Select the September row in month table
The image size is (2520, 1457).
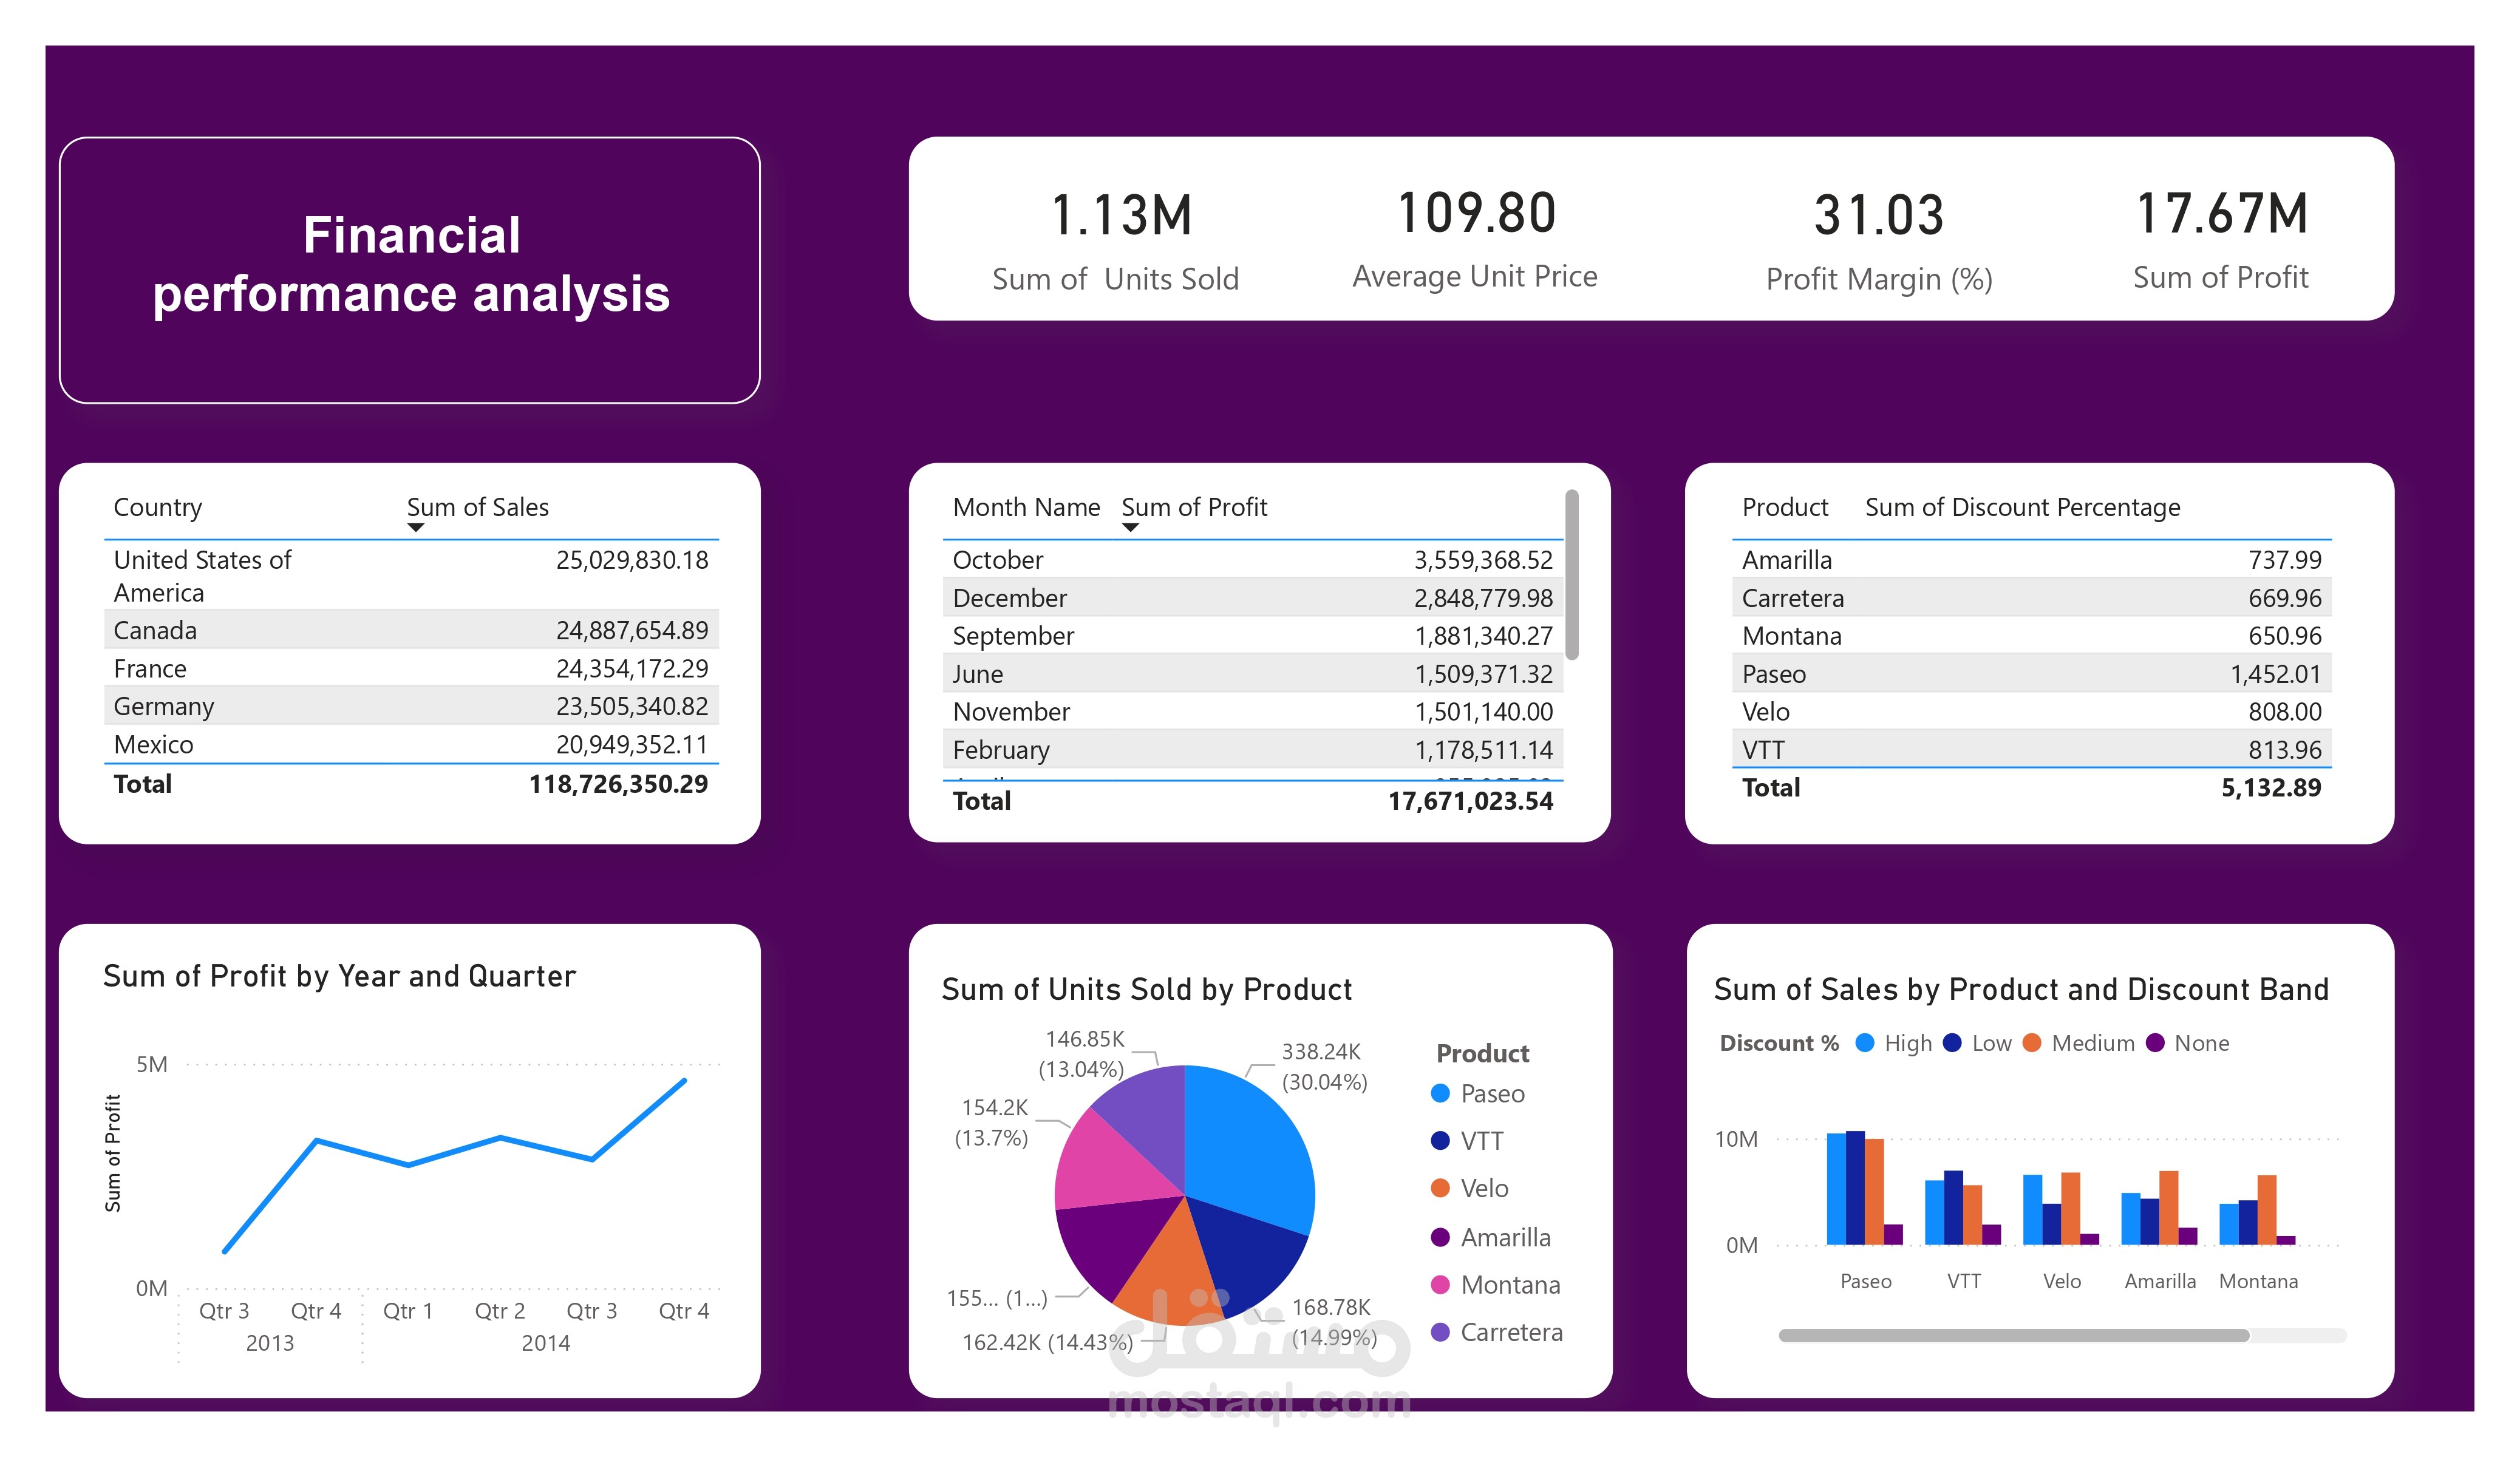tap(1252, 635)
